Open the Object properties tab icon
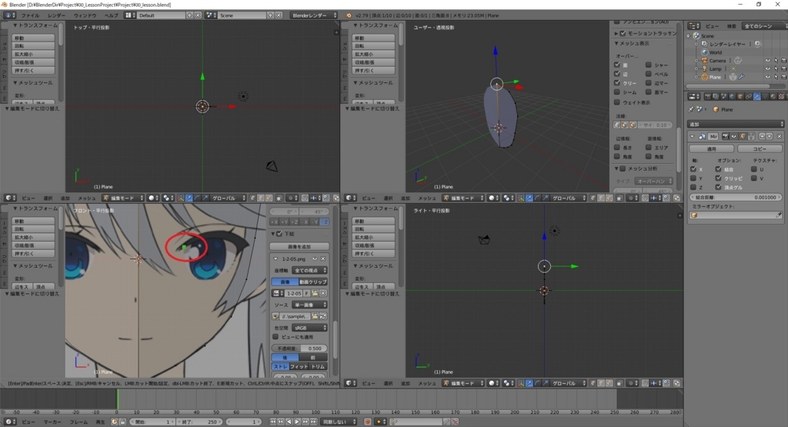 740,96
